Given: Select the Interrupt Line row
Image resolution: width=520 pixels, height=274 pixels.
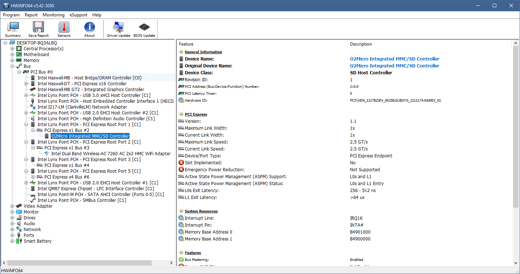Looking at the screenshot, I should coord(345,218).
